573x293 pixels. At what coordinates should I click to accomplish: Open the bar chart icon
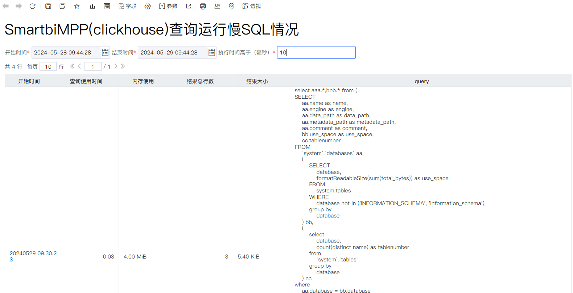tap(92, 6)
